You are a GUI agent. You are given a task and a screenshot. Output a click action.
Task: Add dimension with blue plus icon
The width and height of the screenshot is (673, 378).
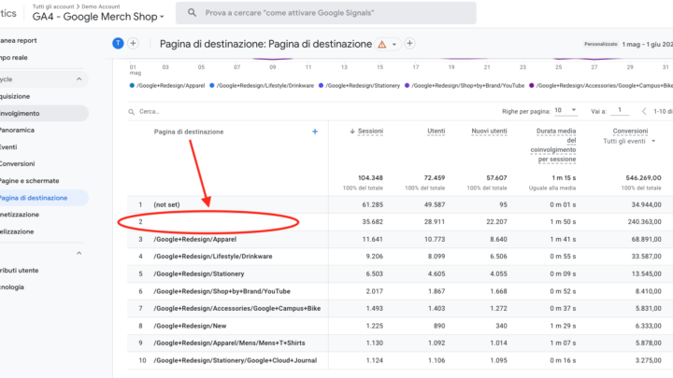(x=315, y=132)
